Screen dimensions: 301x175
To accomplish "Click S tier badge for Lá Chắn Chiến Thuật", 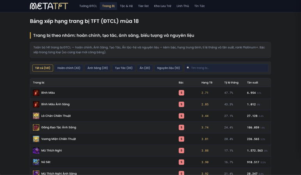I will [x=181, y=116].
